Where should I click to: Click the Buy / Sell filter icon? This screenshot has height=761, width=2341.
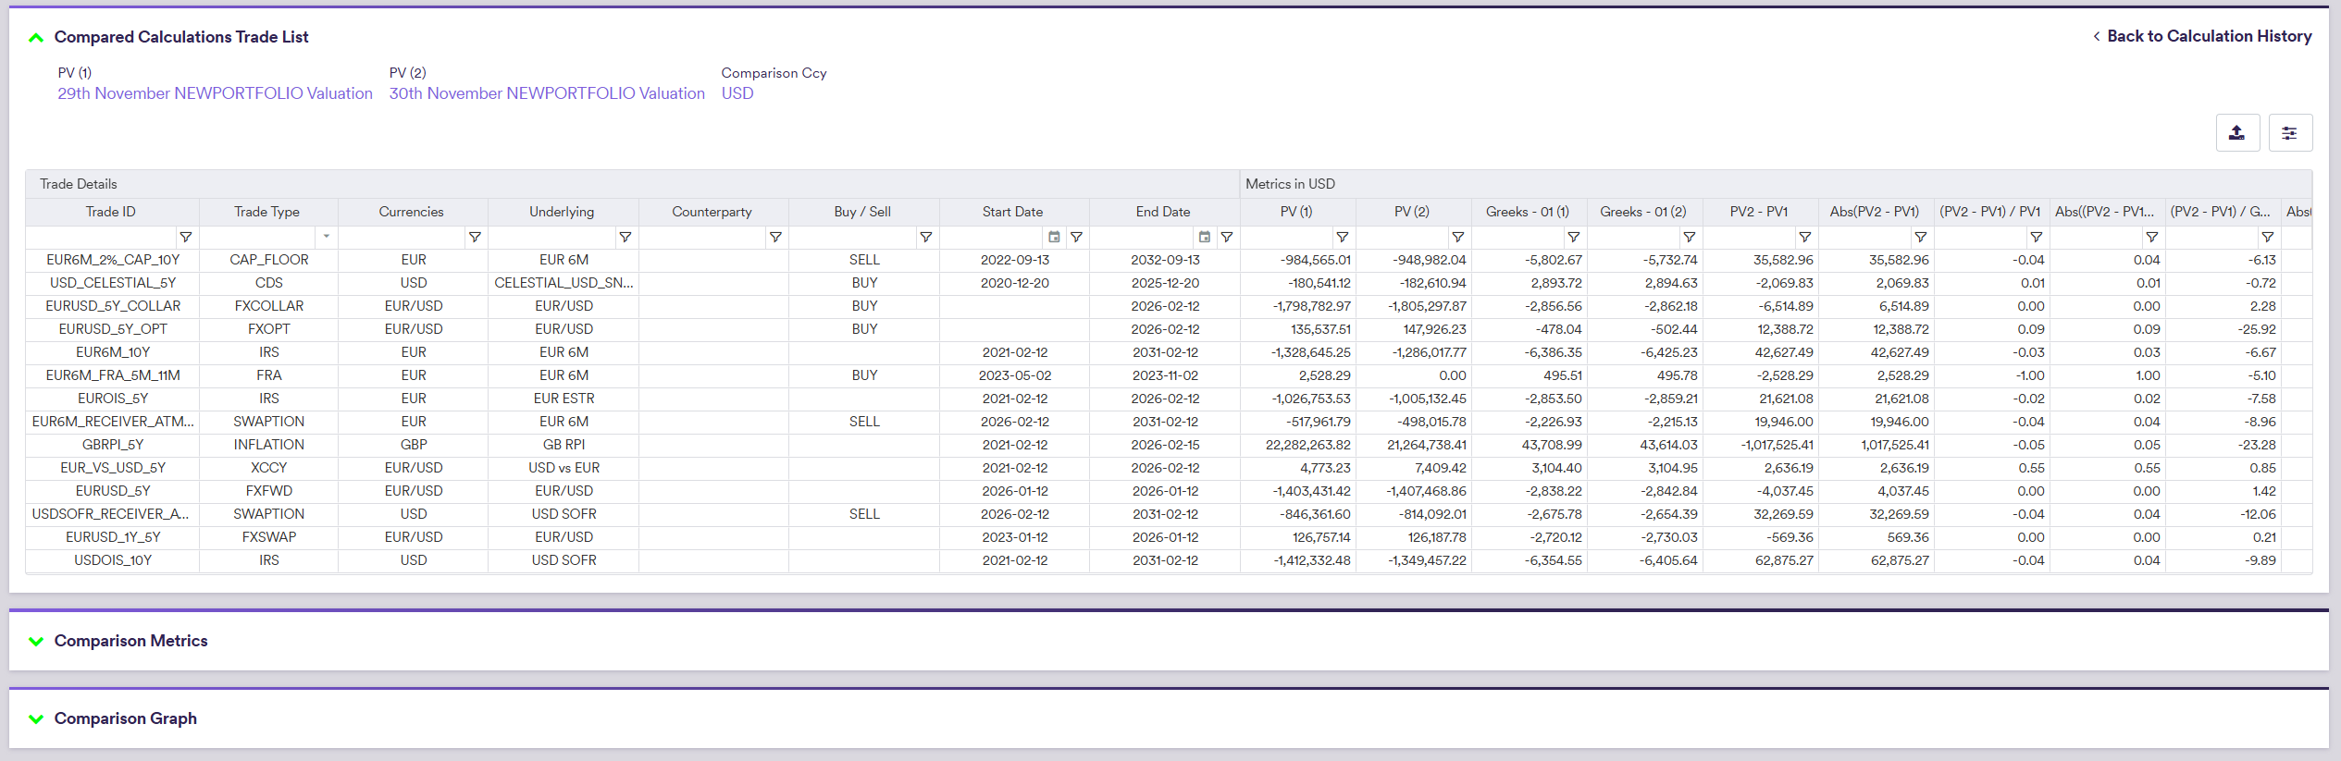[x=925, y=238]
